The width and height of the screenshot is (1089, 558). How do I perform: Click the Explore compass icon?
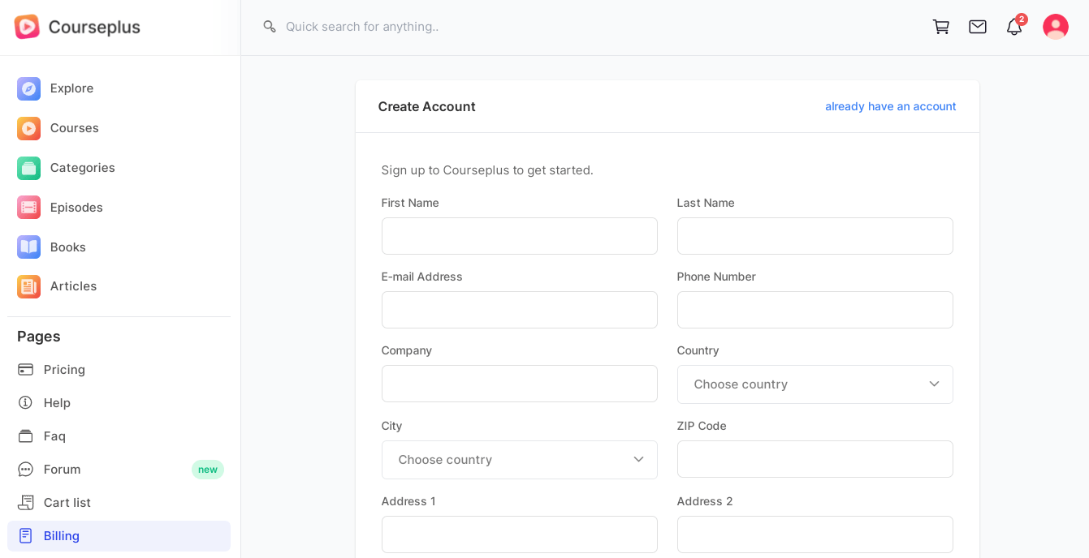point(28,88)
